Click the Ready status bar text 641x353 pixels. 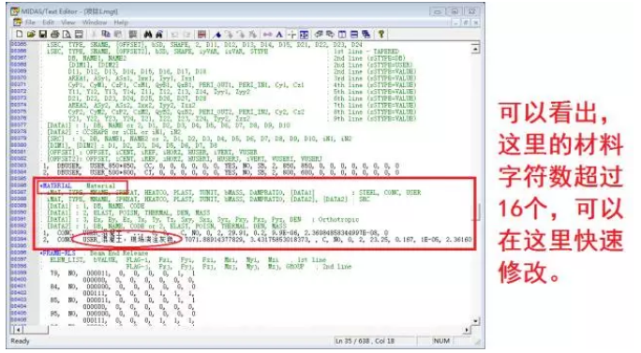tap(20, 341)
